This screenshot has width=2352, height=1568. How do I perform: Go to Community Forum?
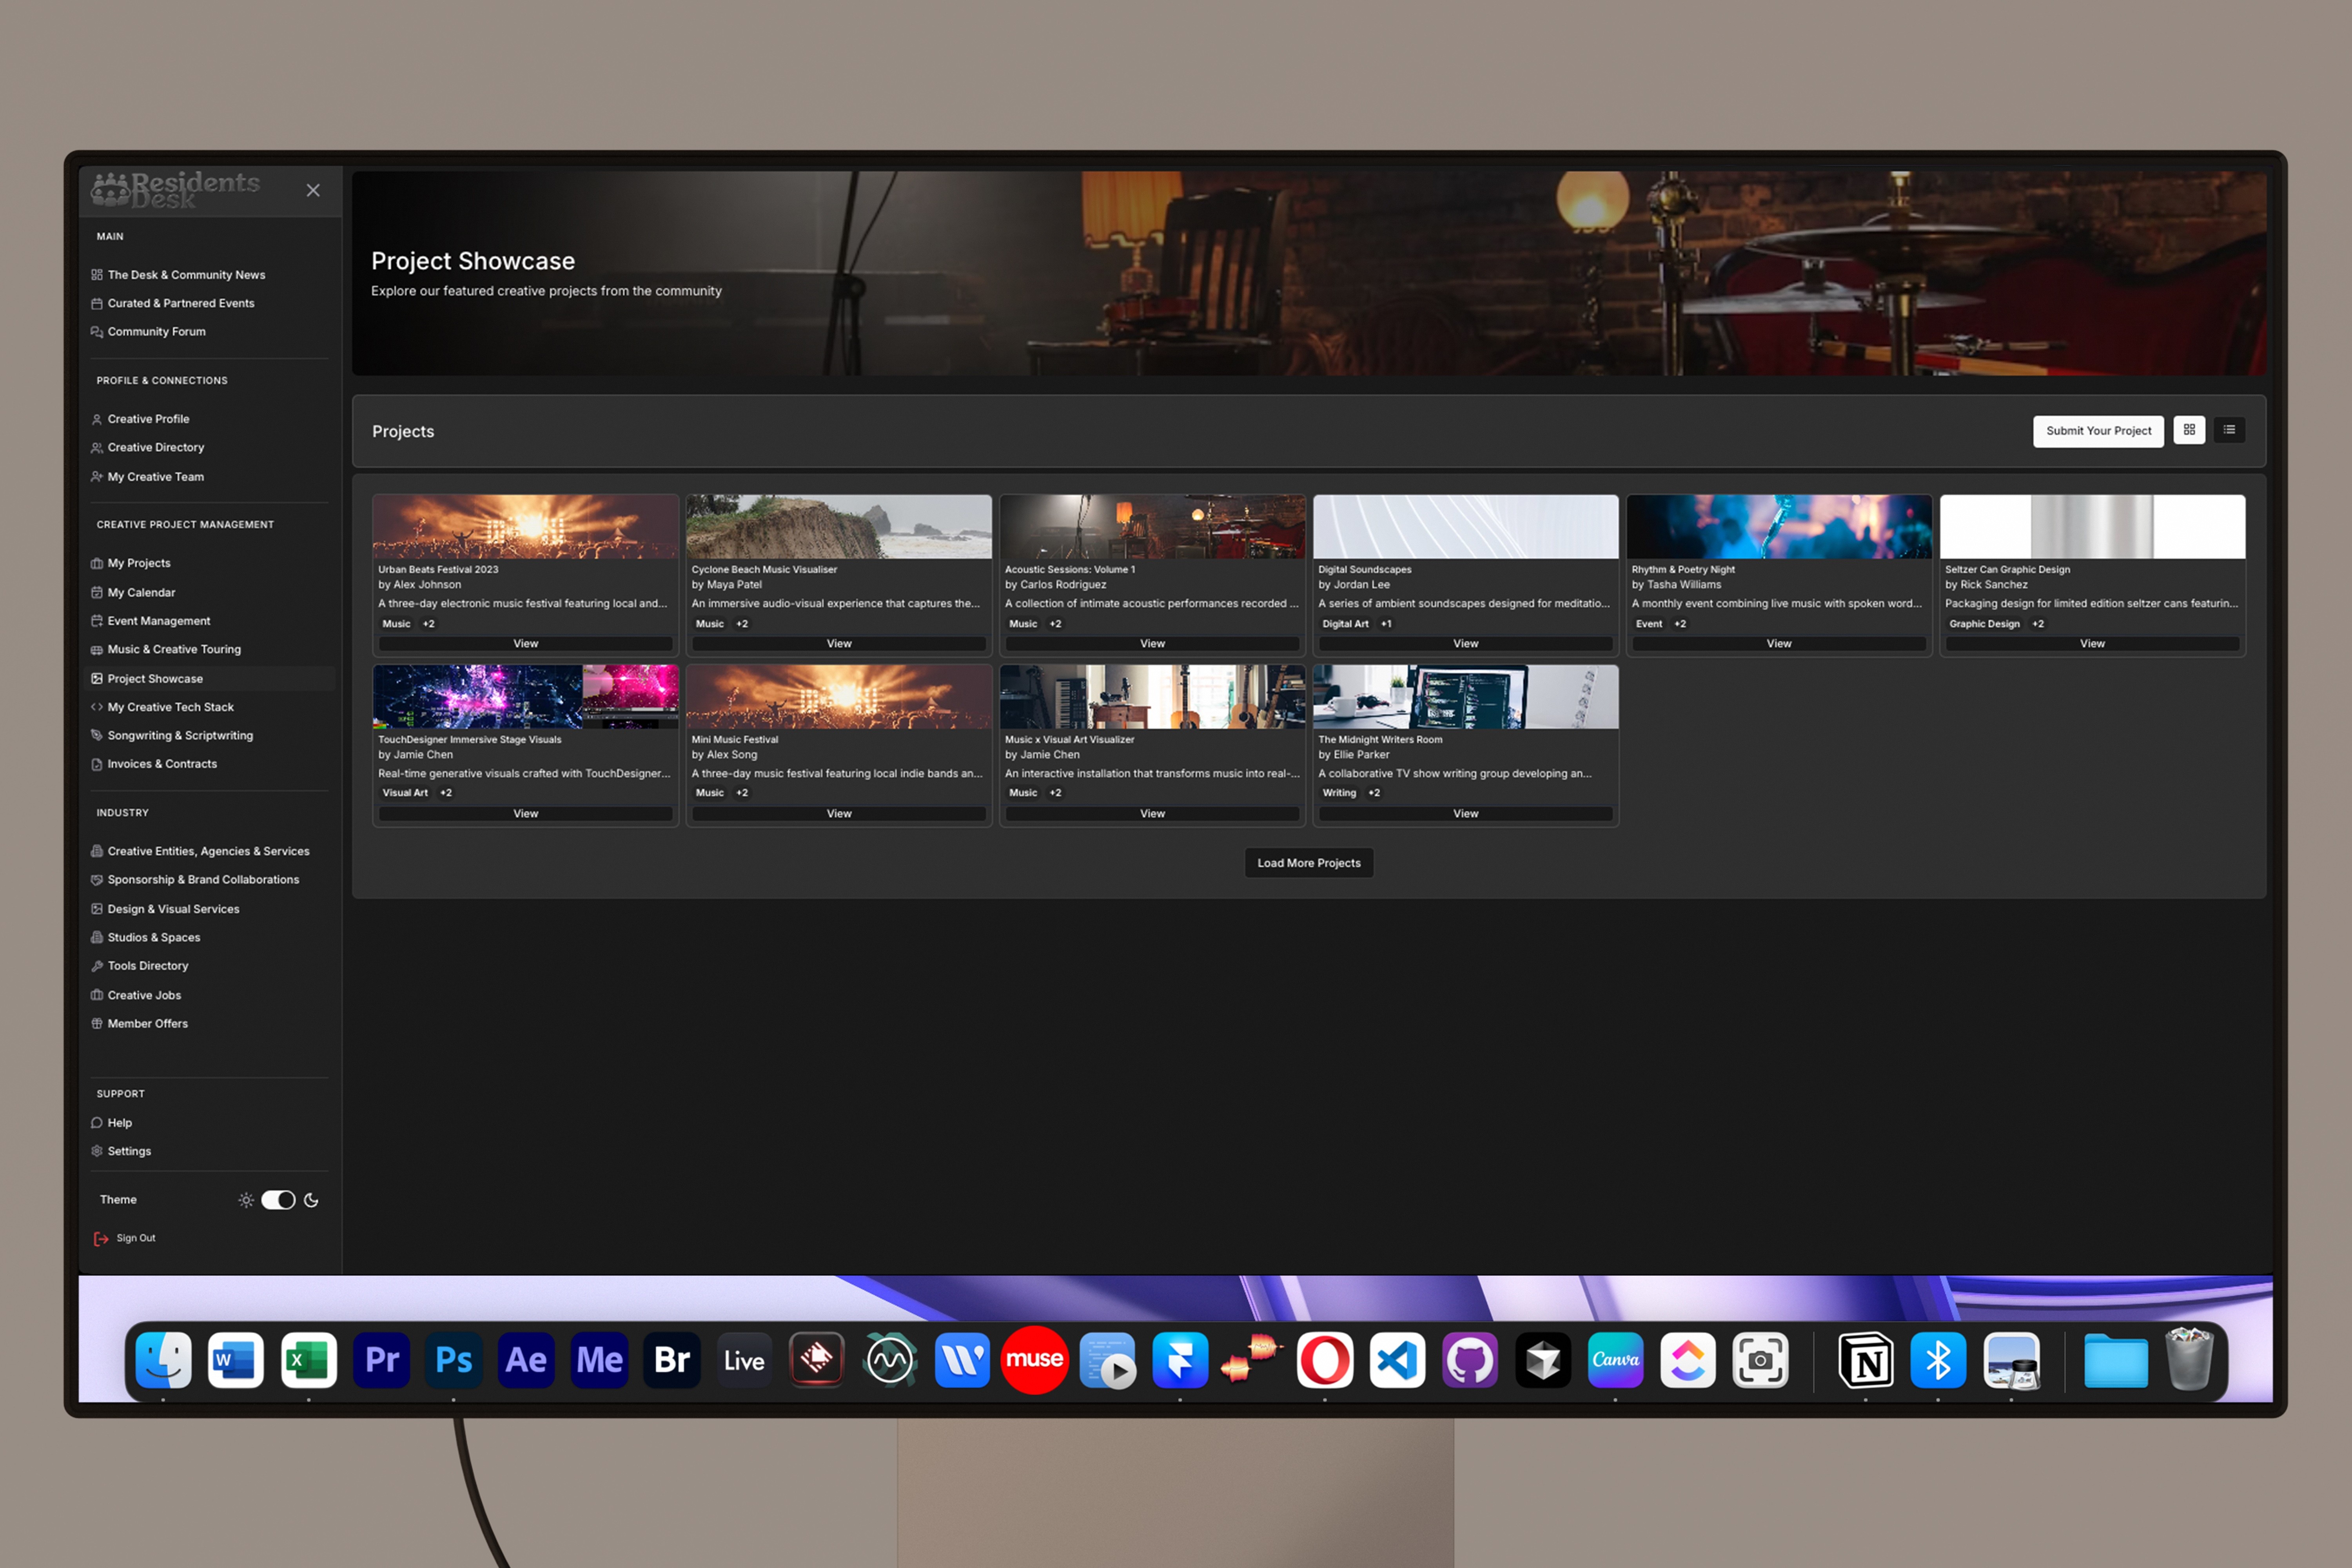[x=156, y=332]
